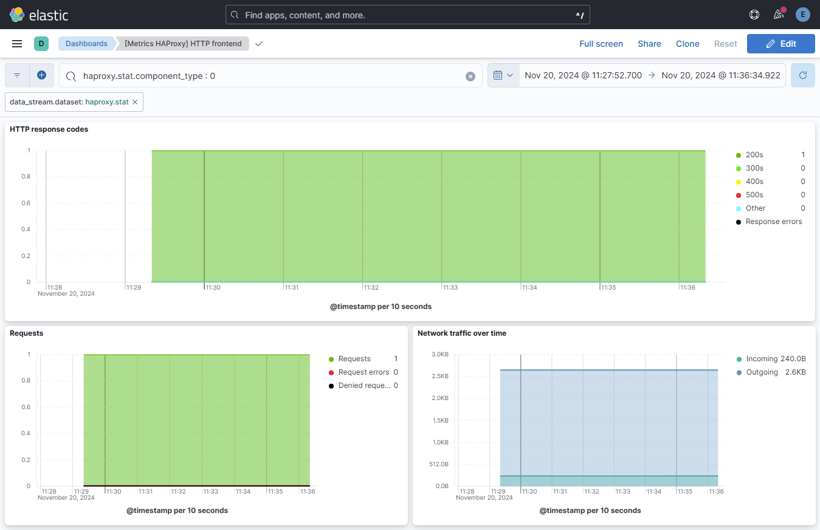This screenshot has height=530, width=820.
Task: Clear the KQL query using the X icon
Action: (470, 76)
